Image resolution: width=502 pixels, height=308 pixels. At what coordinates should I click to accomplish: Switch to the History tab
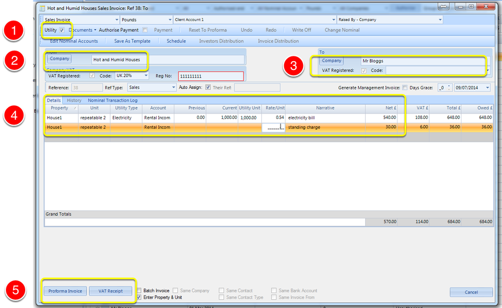(x=74, y=101)
